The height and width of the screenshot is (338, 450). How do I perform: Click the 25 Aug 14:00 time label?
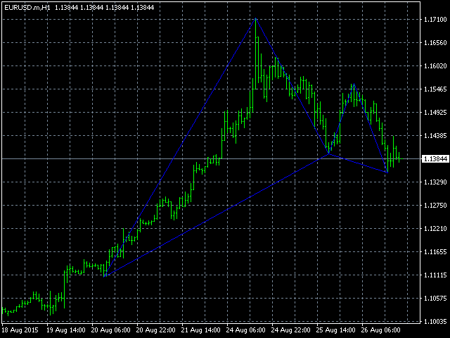[336, 330]
